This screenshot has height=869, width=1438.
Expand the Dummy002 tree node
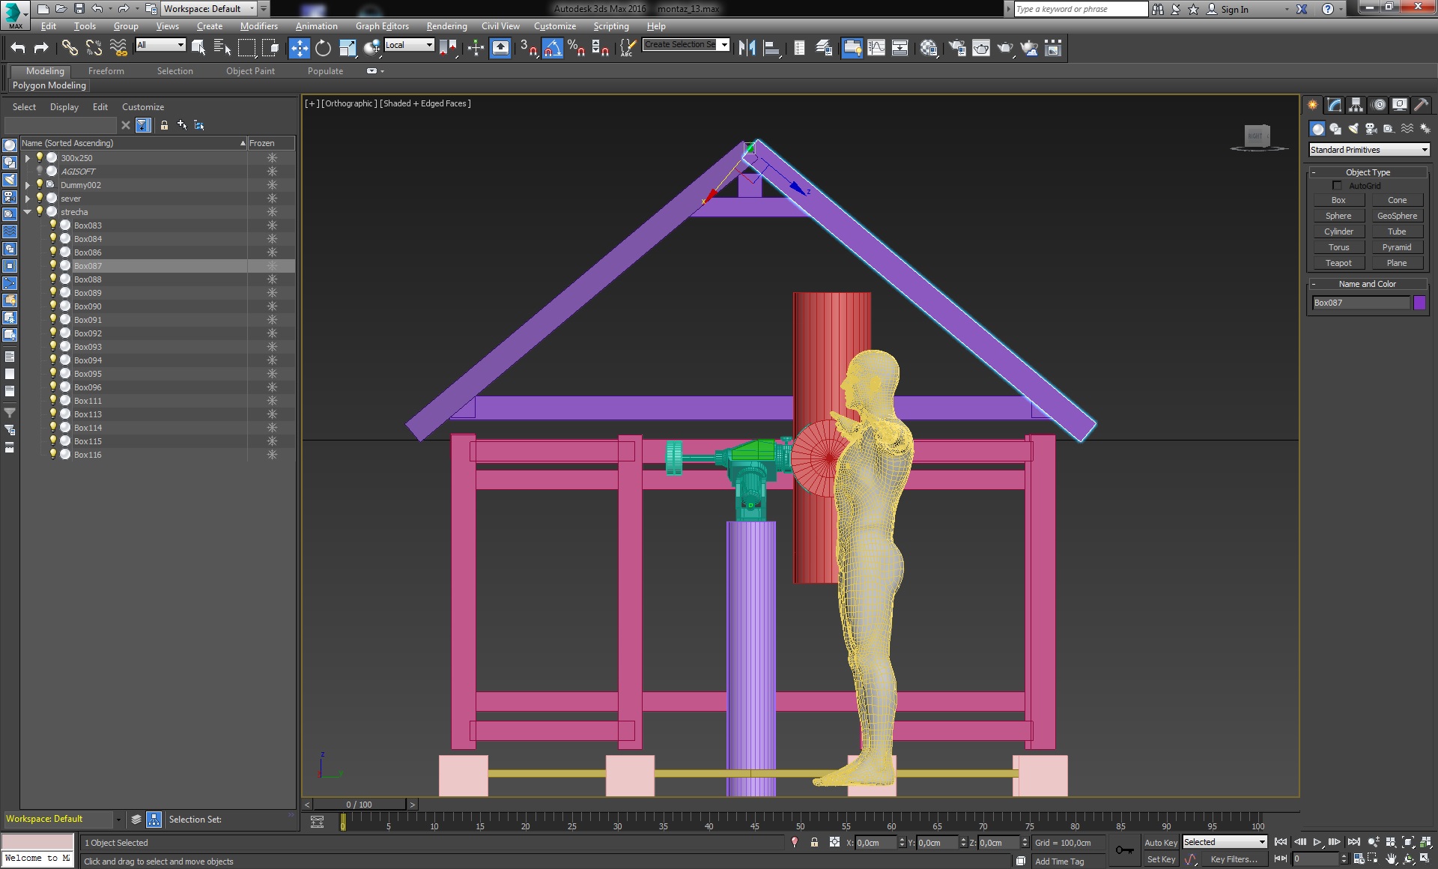tap(28, 185)
